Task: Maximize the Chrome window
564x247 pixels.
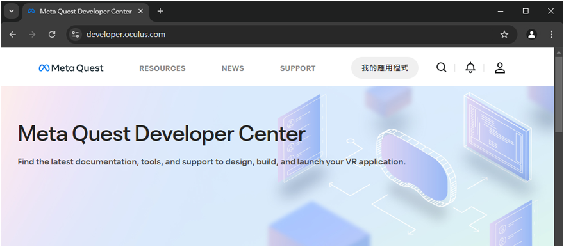Action: point(526,11)
